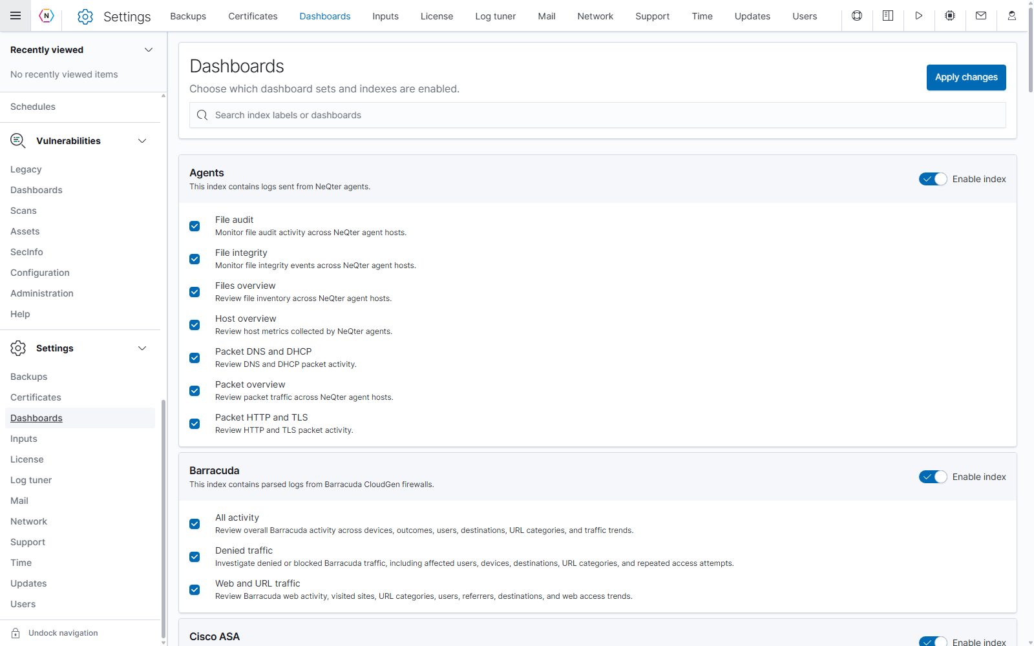Click the Apply changes button

pyautogui.click(x=966, y=78)
